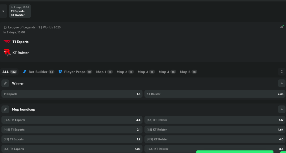Bet on KT Rolster winner at 2.38
286x153 pixels.
[215, 94]
